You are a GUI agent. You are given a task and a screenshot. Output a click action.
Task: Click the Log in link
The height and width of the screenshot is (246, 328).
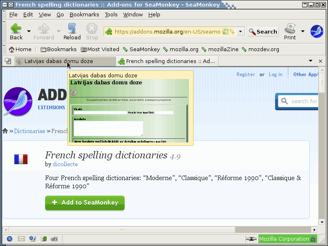[x=276, y=74]
